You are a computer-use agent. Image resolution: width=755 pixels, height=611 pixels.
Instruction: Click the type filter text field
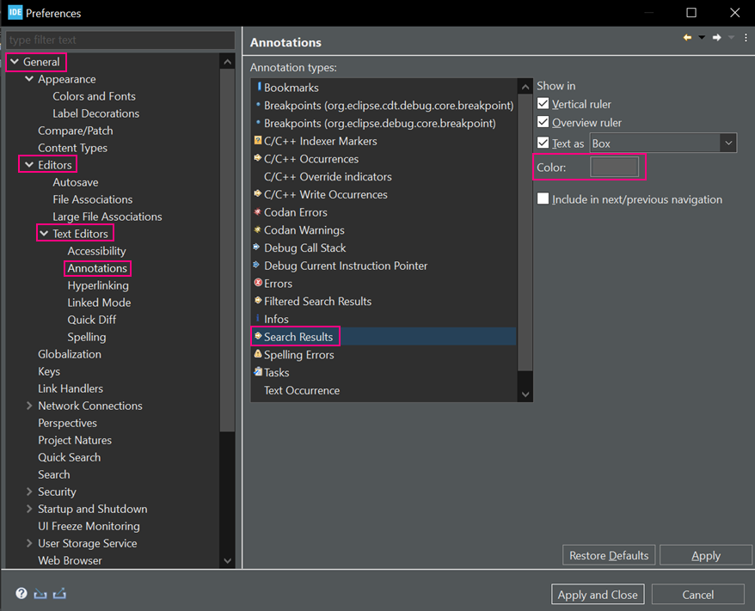point(120,40)
